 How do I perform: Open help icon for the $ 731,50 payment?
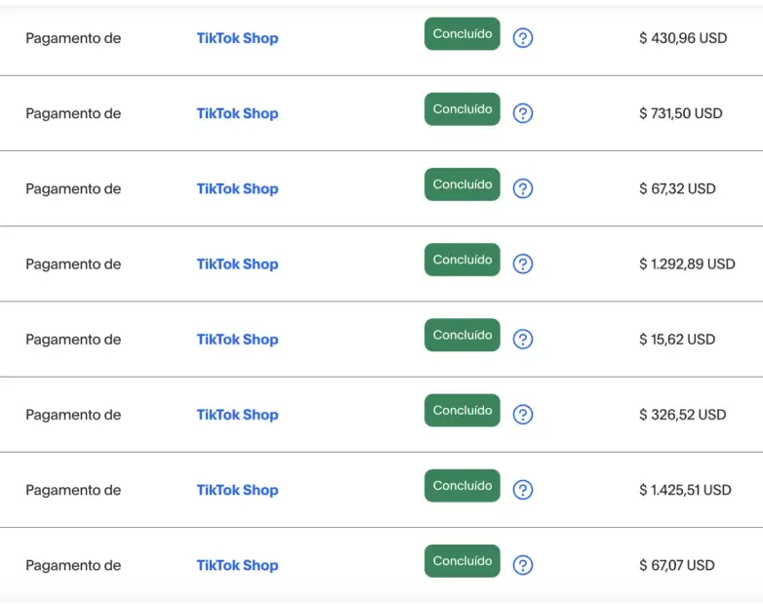point(523,113)
